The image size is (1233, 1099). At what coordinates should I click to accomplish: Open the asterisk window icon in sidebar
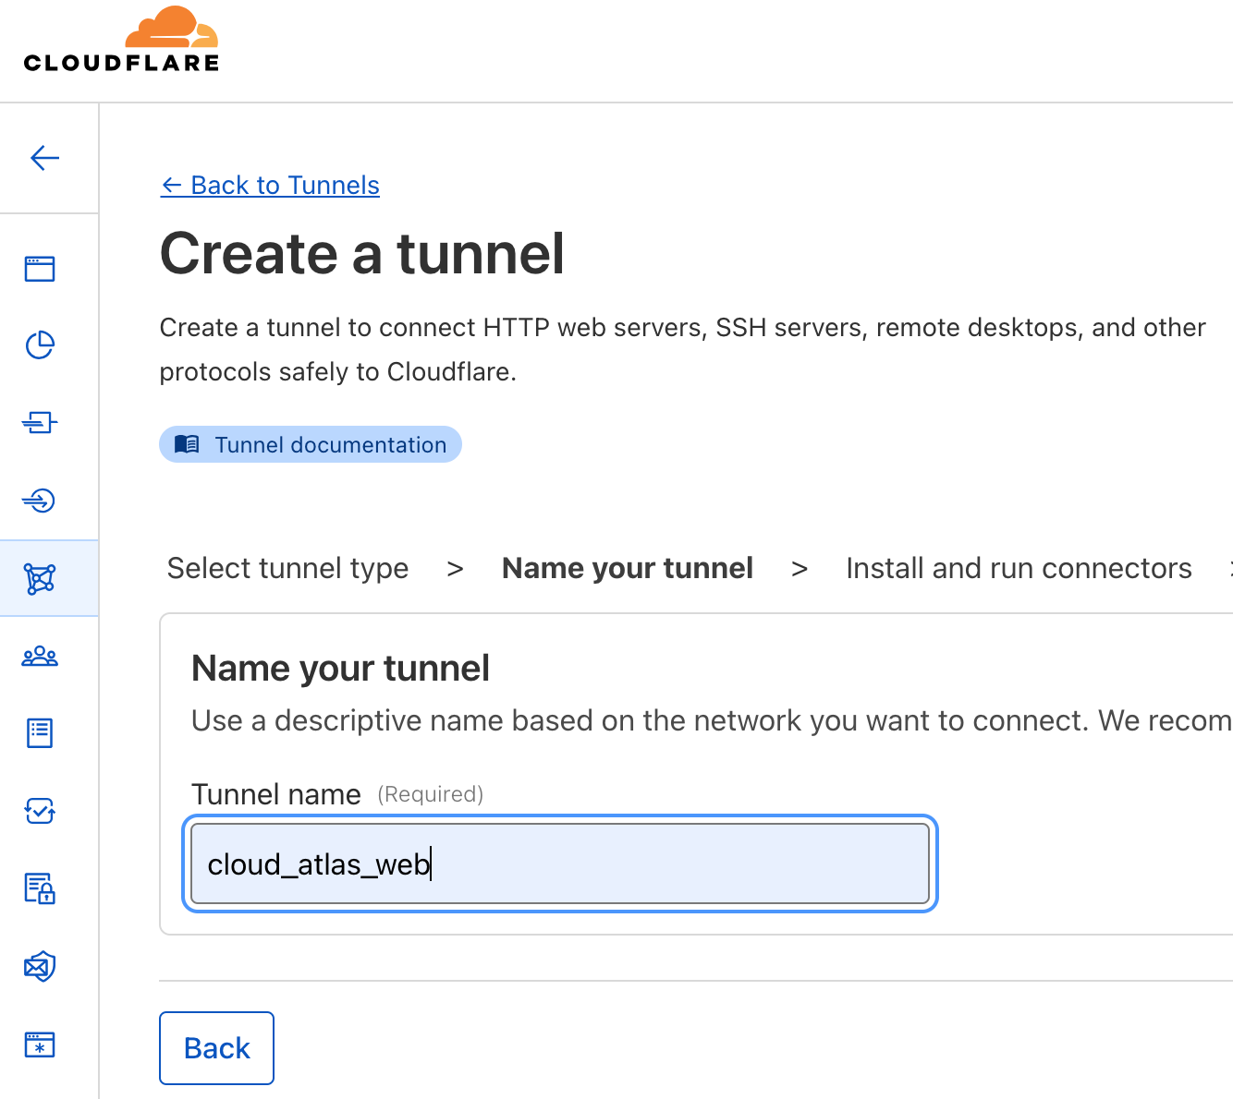point(40,1045)
